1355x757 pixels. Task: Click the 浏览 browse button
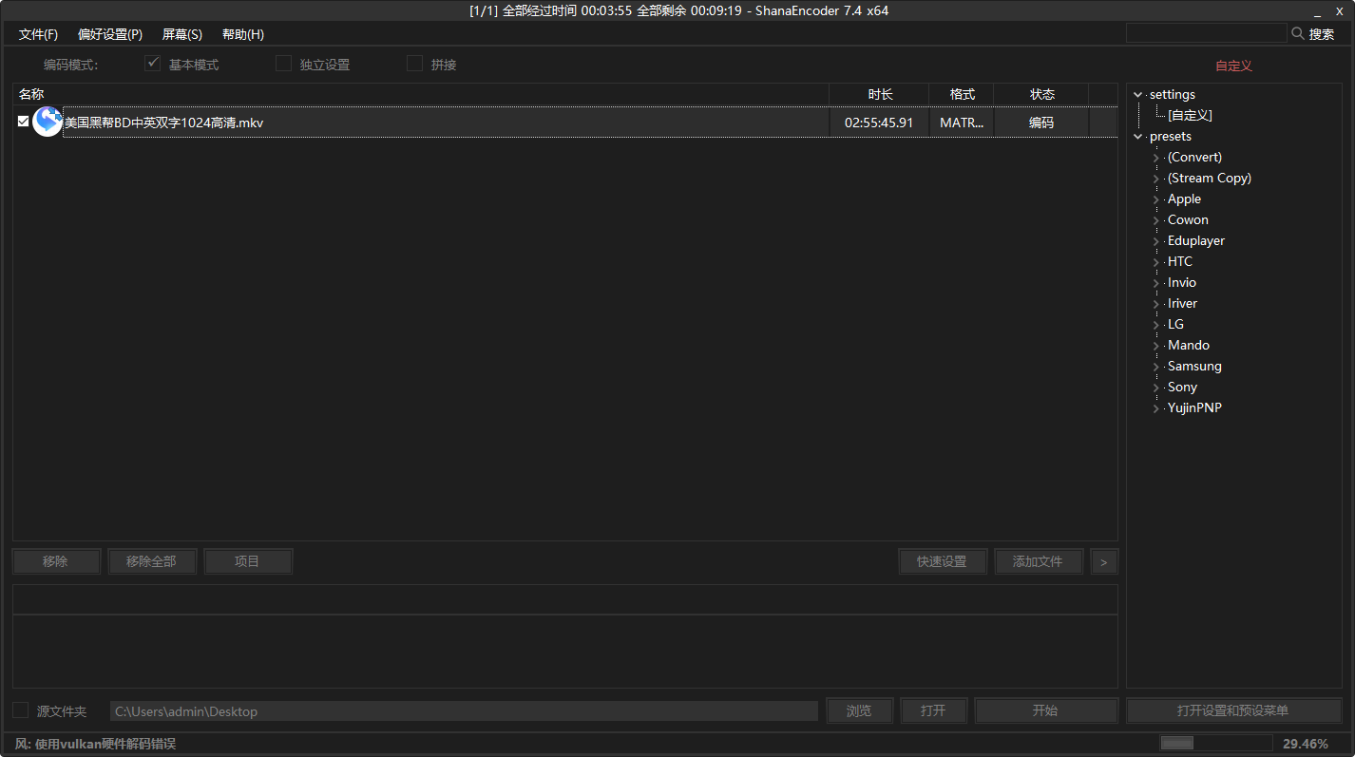[860, 710]
